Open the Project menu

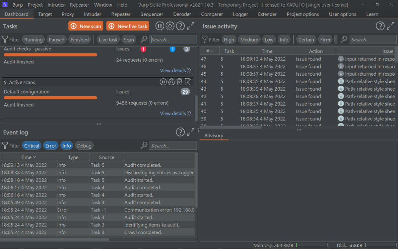click(x=35, y=5)
